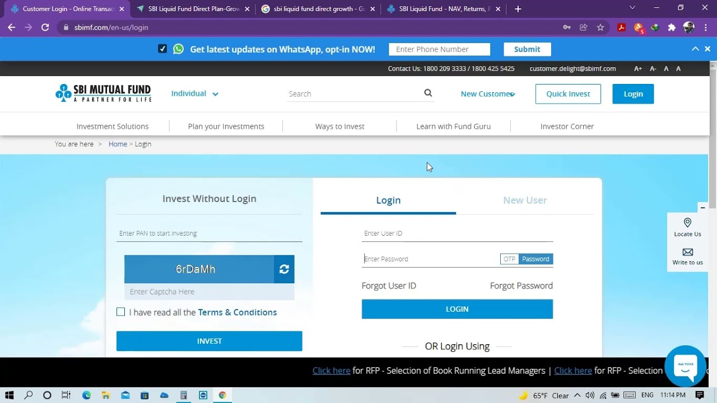Expand the Individual dropdown
The height and width of the screenshot is (403, 717).
tap(194, 93)
